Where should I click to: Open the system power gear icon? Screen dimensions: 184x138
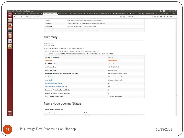[175, 11]
